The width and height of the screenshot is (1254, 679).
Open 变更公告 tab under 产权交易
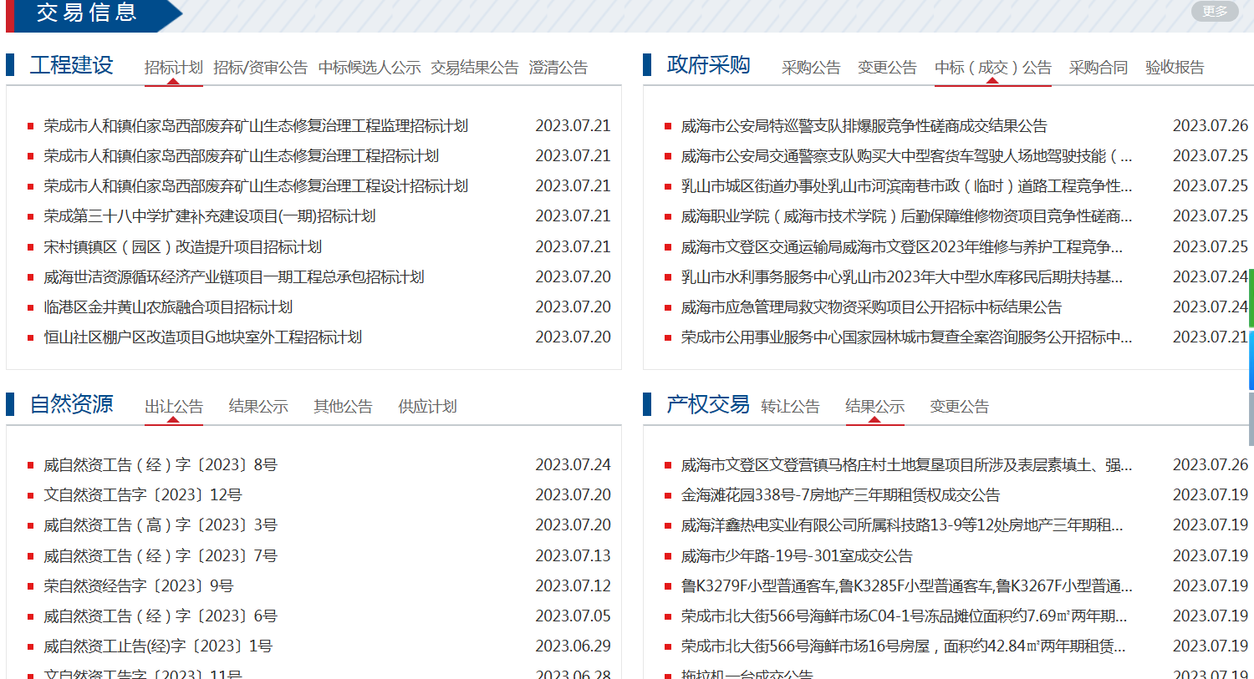click(x=959, y=407)
